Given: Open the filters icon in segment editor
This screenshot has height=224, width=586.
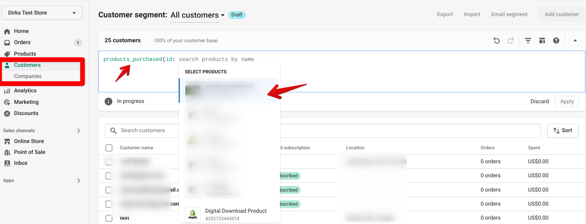Looking at the screenshot, I should tap(528, 41).
